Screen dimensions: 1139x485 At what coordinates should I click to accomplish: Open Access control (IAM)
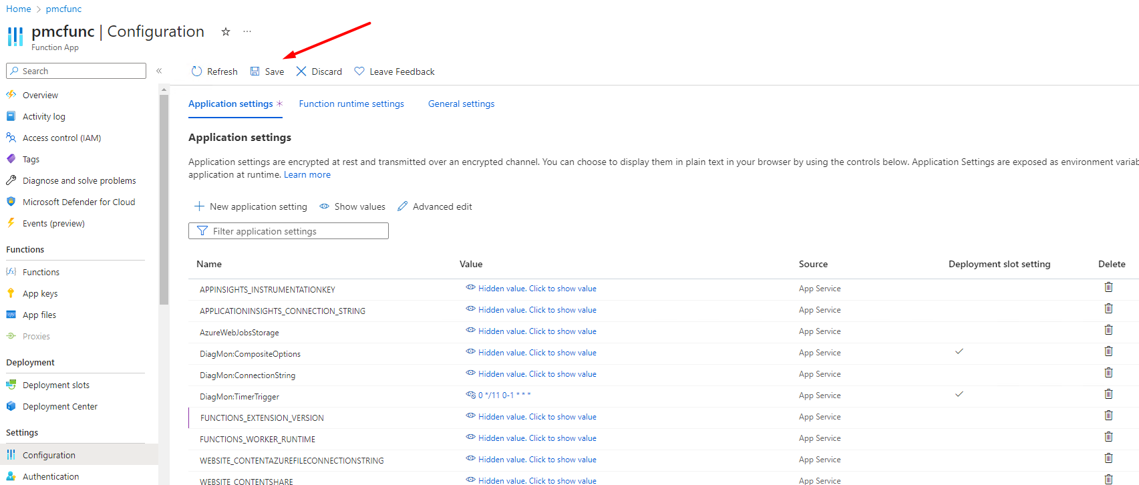(x=61, y=138)
